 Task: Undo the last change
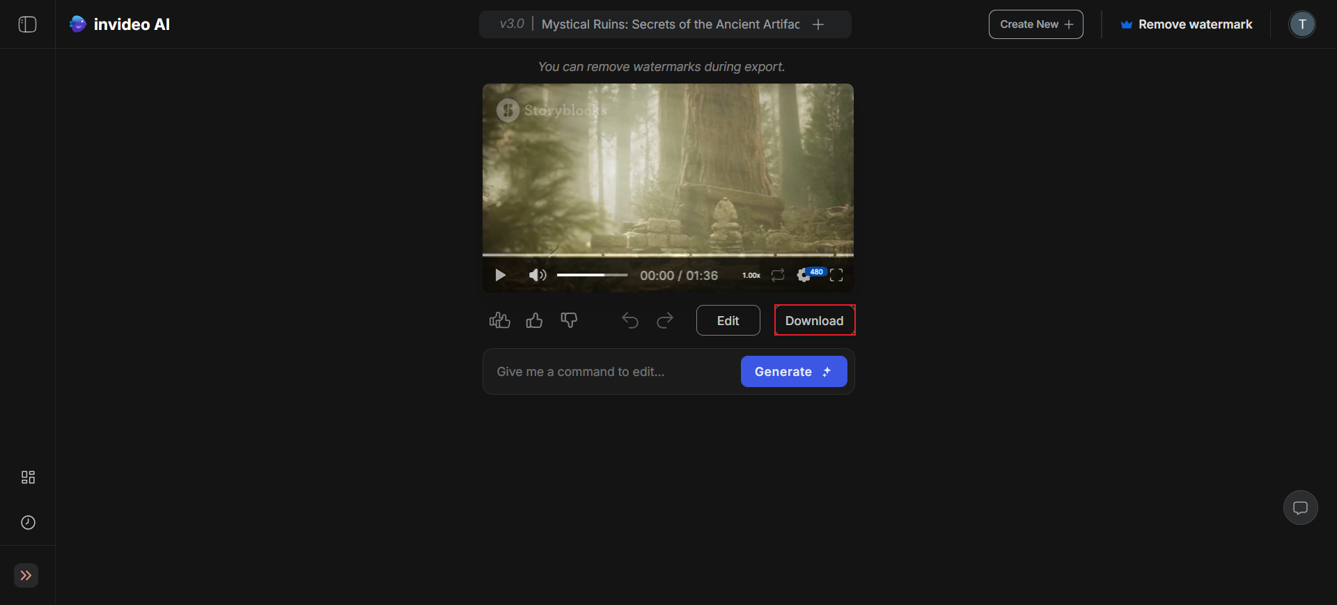630,320
